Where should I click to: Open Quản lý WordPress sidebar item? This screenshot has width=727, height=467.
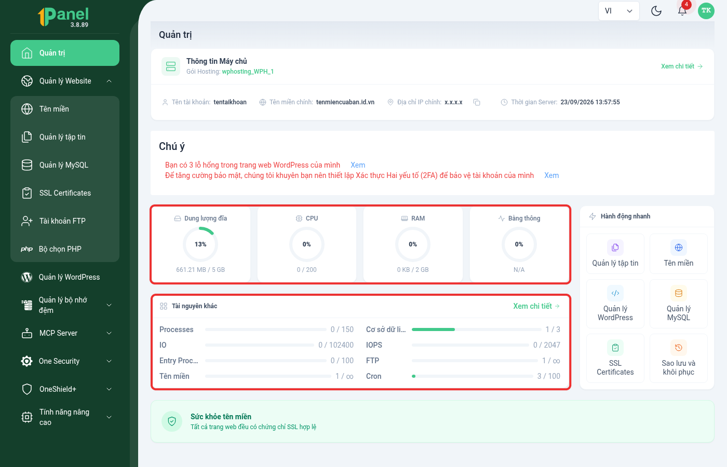(65, 277)
